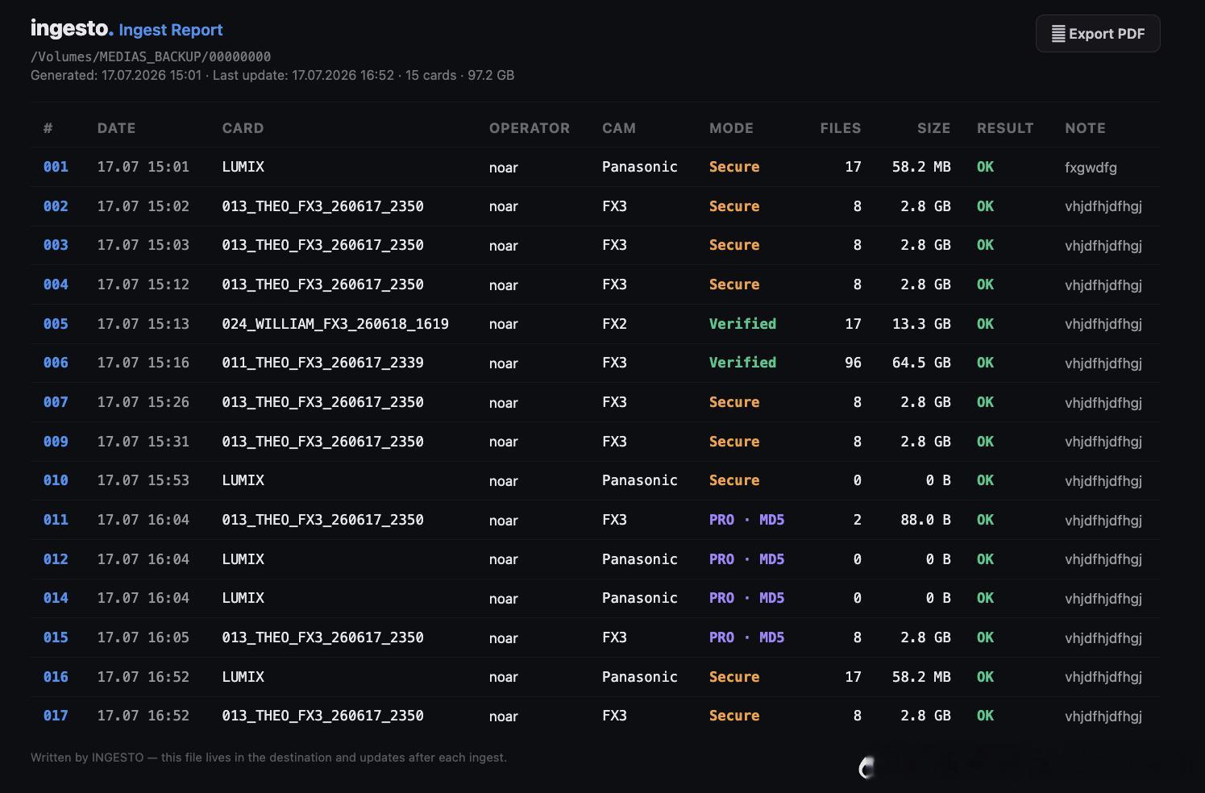
Task: Click the Export PDF button
Action: [1098, 34]
